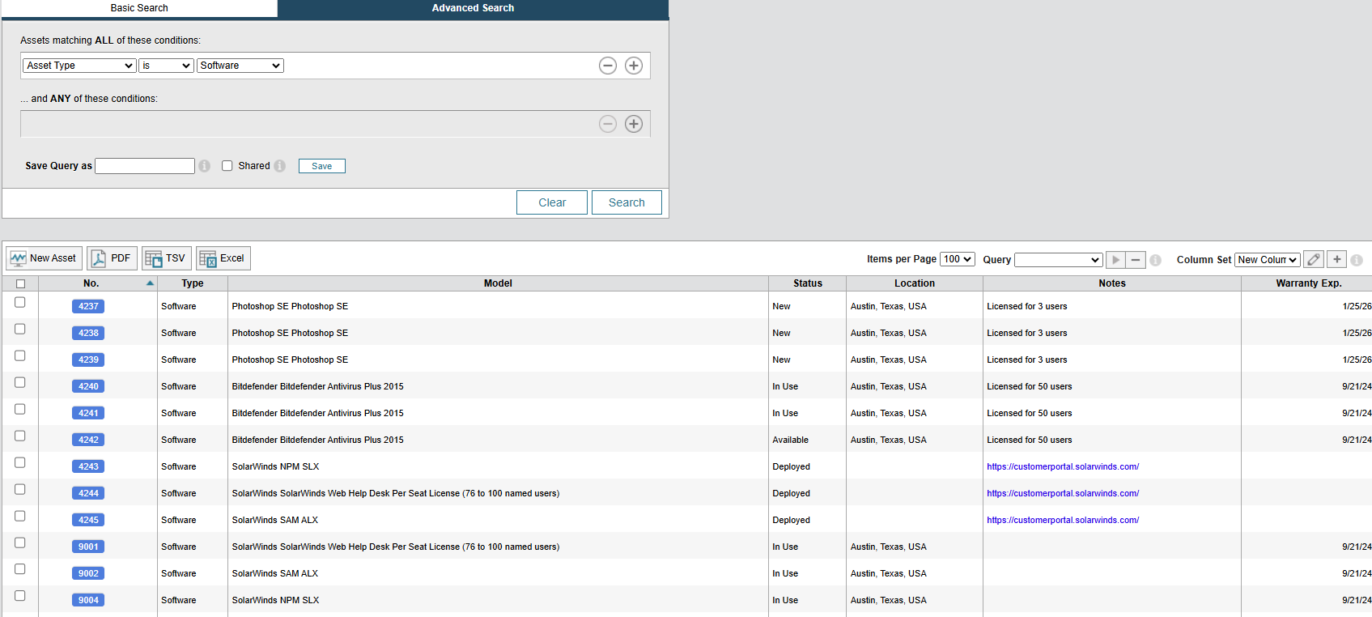
Task: Open the Column Set dropdown
Action: (x=1268, y=260)
